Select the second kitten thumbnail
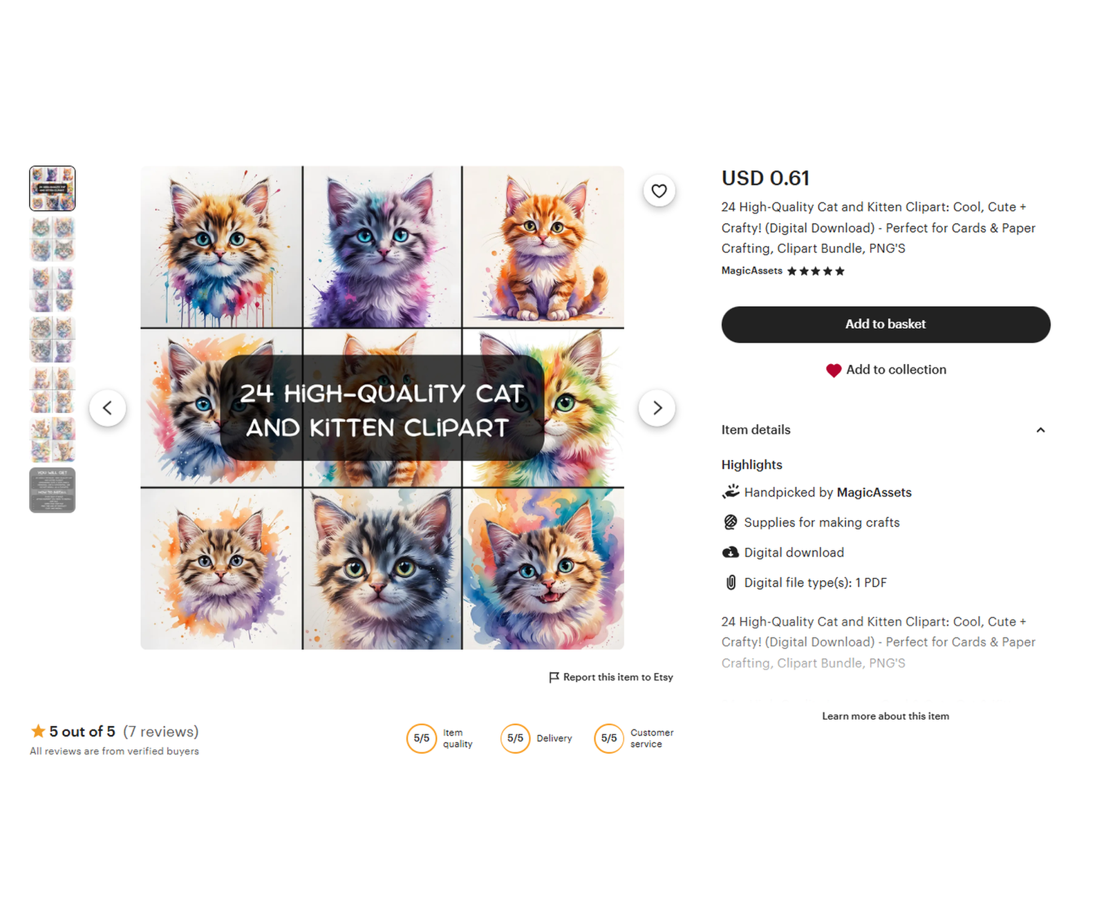1106x905 pixels. coord(53,238)
